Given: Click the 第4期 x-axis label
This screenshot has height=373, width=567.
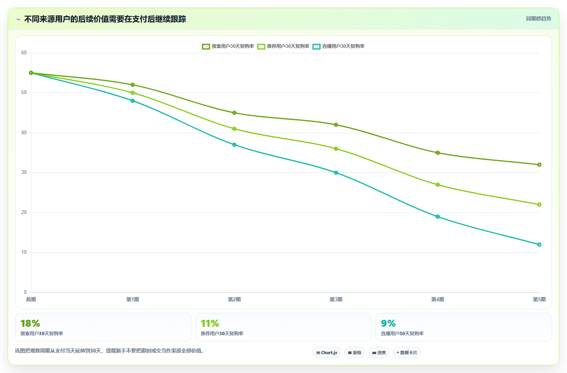Looking at the screenshot, I should 437,299.
